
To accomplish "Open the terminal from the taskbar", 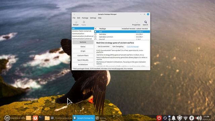I will point(41,118).
